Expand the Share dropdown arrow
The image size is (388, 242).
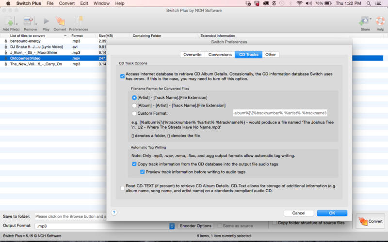371,19
